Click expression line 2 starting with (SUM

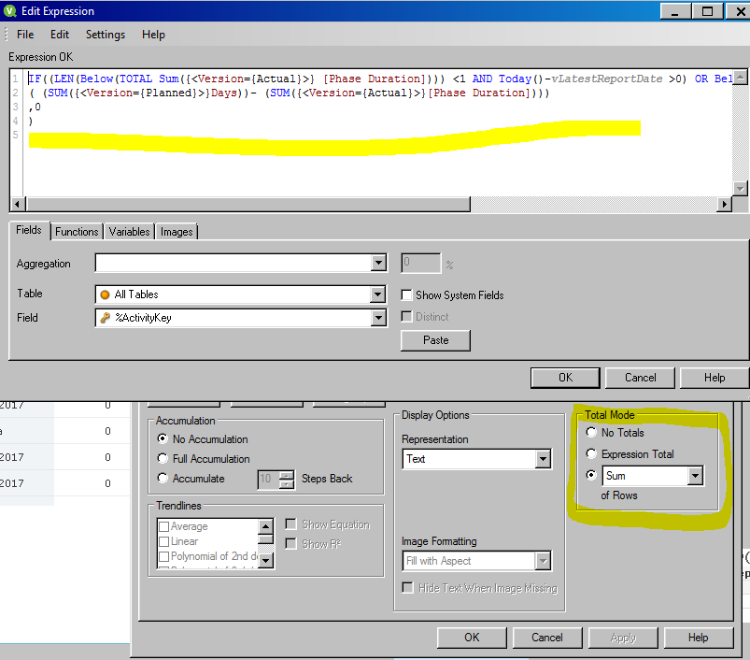click(x=289, y=93)
